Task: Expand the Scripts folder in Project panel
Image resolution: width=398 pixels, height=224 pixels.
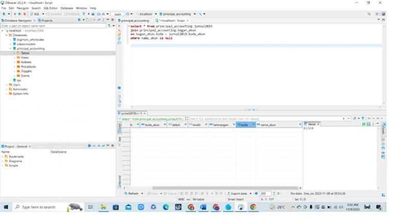Action: pos(3,166)
